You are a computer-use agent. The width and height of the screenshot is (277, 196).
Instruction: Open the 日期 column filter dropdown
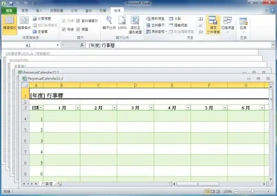tap(41, 108)
